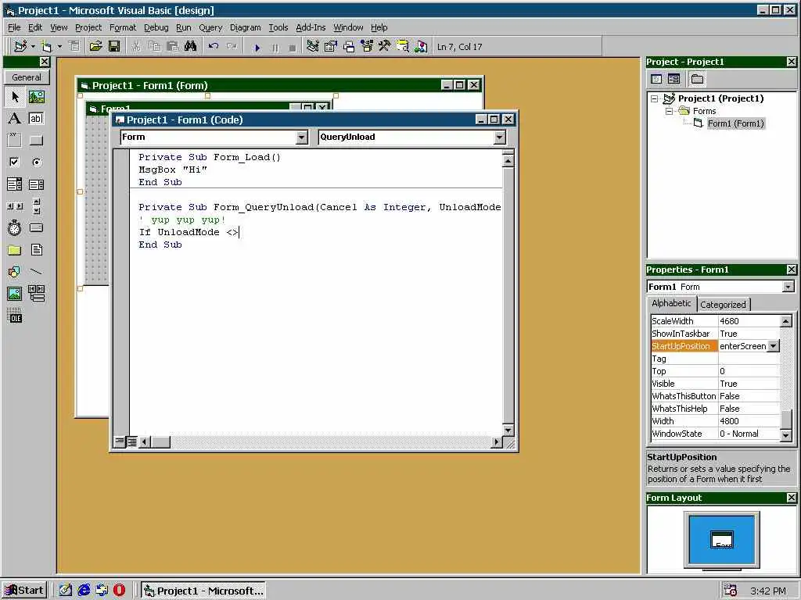Switch to Full Module View in code window
Viewport: 801px width, 600px height.
click(131, 441)
